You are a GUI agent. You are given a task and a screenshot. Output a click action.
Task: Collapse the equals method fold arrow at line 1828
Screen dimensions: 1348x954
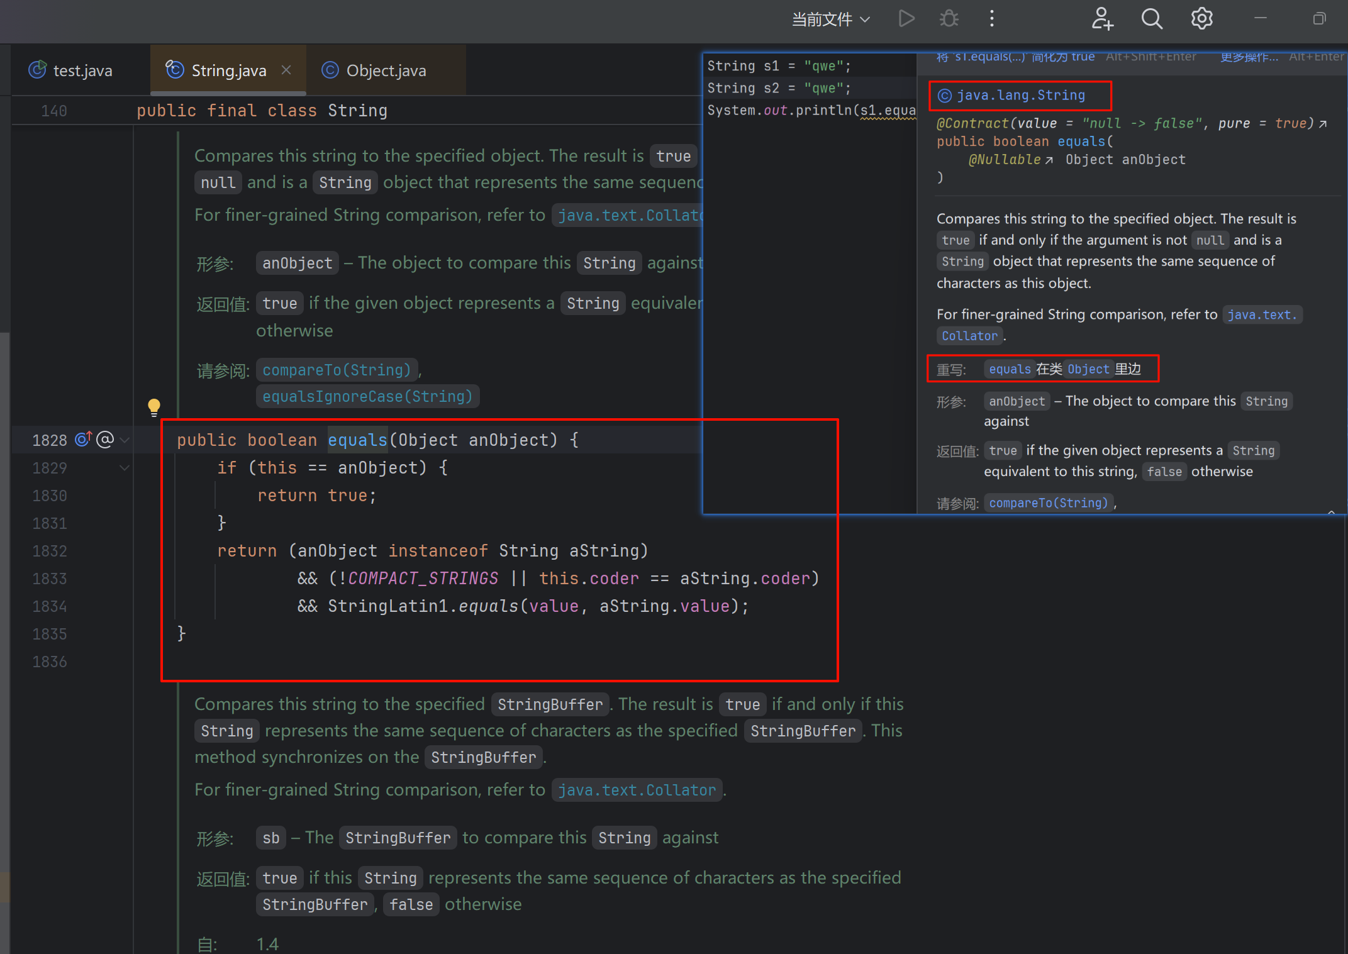tap(125, 440)
